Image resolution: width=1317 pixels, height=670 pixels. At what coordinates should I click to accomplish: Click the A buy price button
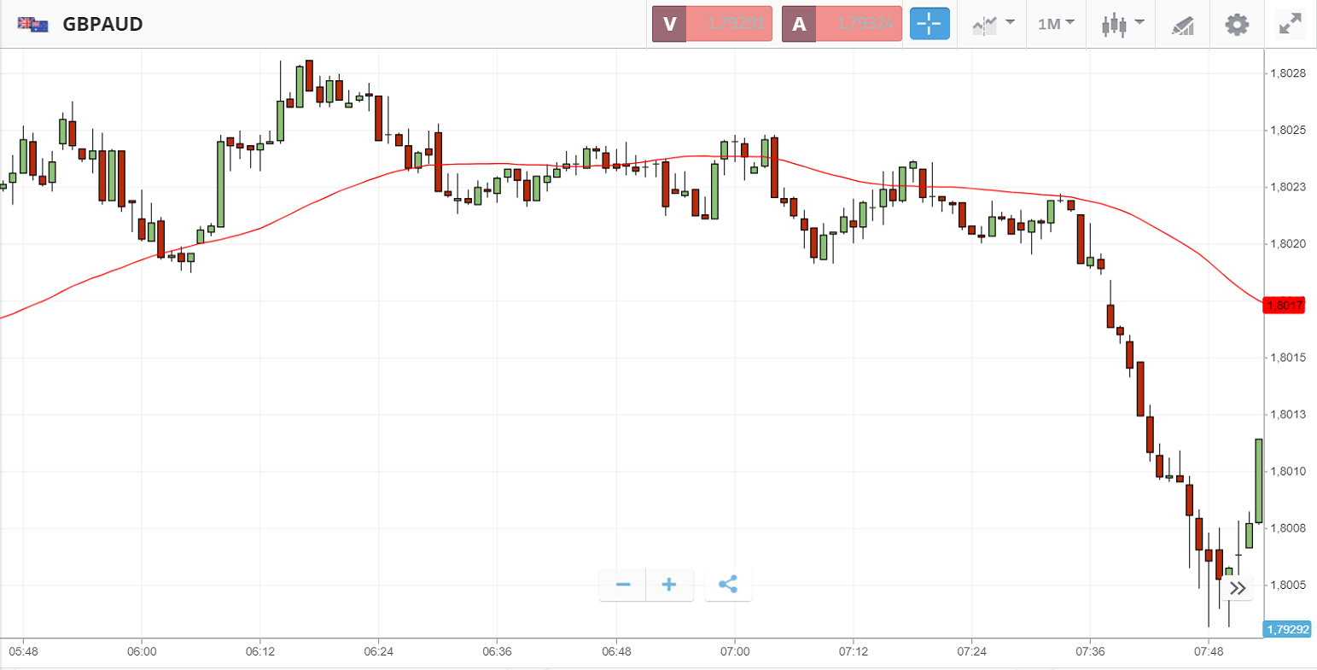point(842,24)
